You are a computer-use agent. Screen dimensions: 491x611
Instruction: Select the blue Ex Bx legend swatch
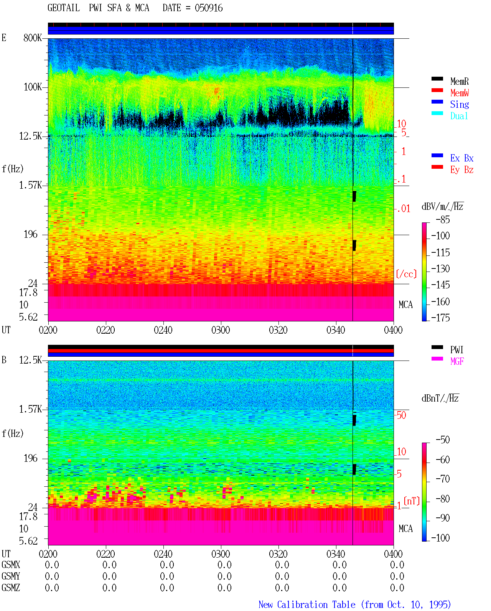point(437,156)
